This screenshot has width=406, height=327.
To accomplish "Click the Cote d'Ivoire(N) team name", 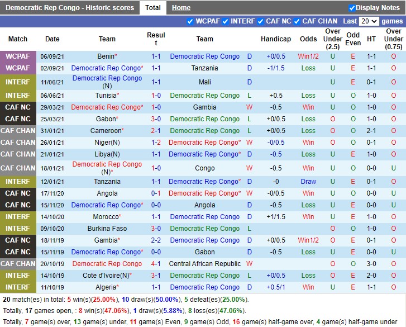I will (105, 276).
